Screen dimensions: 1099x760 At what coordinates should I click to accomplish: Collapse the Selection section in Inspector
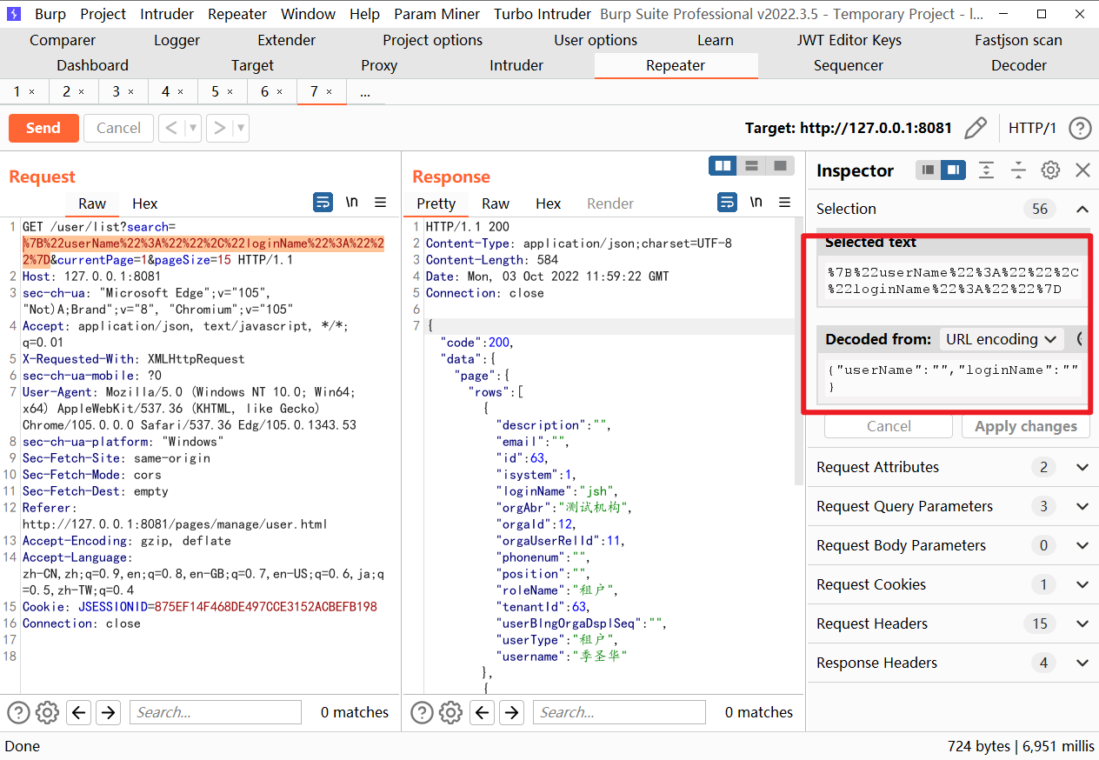tap(1082, 209)
